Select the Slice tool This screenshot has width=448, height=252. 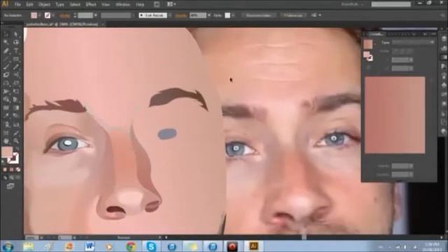tap(16, 133)
